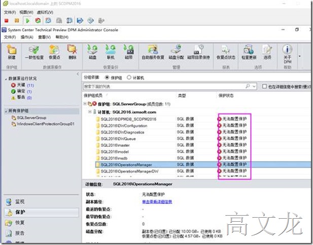Viewport: 313px width, 245px height.
Task: Expand the ribbon overflow arrow
Action: [299, 56]
